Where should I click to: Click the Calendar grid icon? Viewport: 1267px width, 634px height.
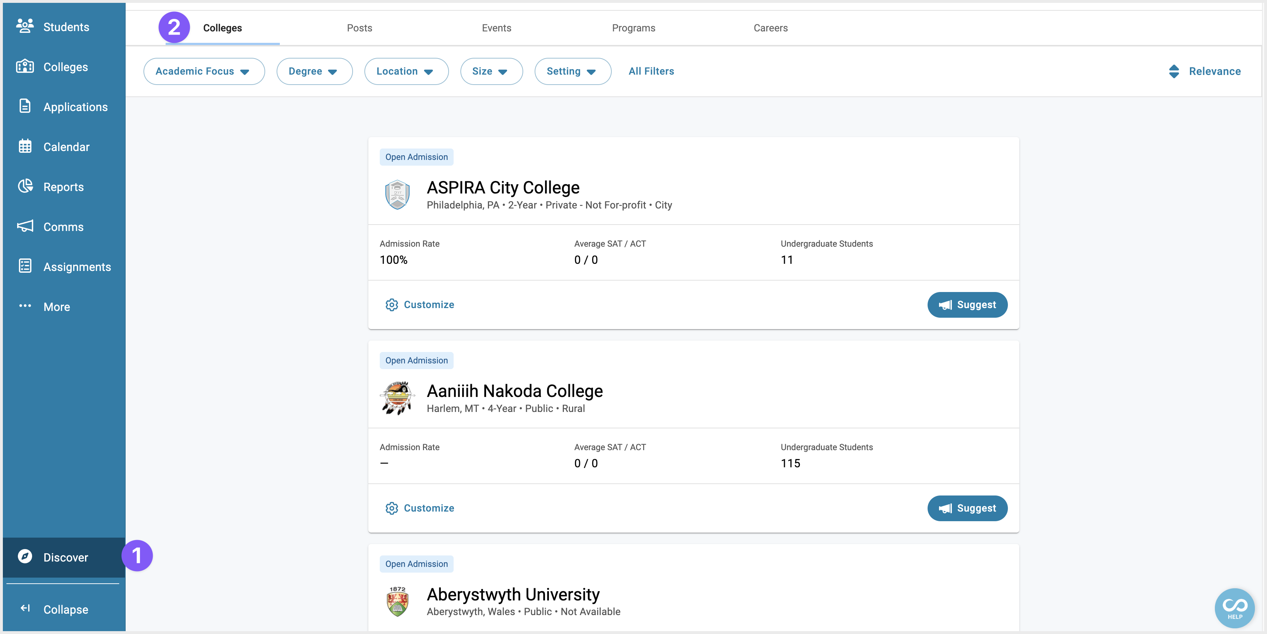coord(25,146)
